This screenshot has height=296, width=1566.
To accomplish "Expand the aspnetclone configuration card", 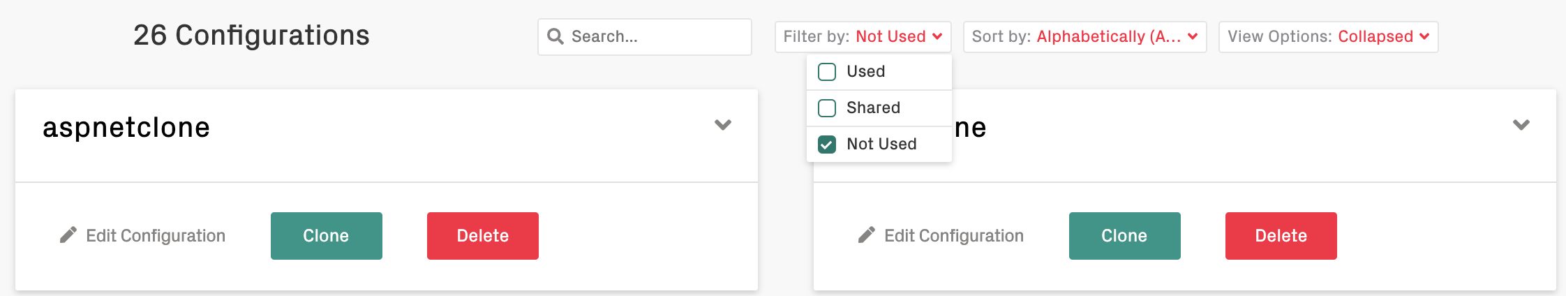I will [723, 125].
